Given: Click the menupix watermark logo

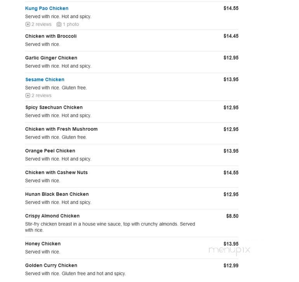Looking at the screenshot, I should 229,250.
